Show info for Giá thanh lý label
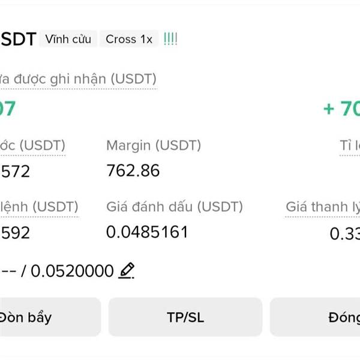Image resolution: width=360 pixels, height=360 pixels. 323,207
